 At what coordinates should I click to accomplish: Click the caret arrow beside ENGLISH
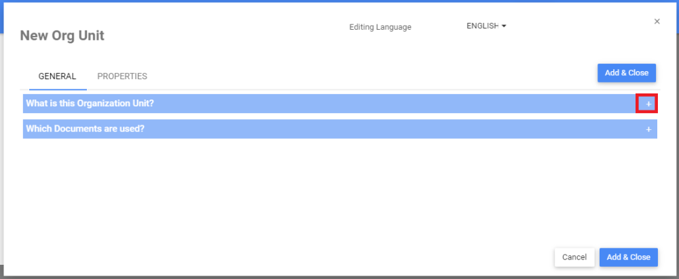click(x=504, y=26)
